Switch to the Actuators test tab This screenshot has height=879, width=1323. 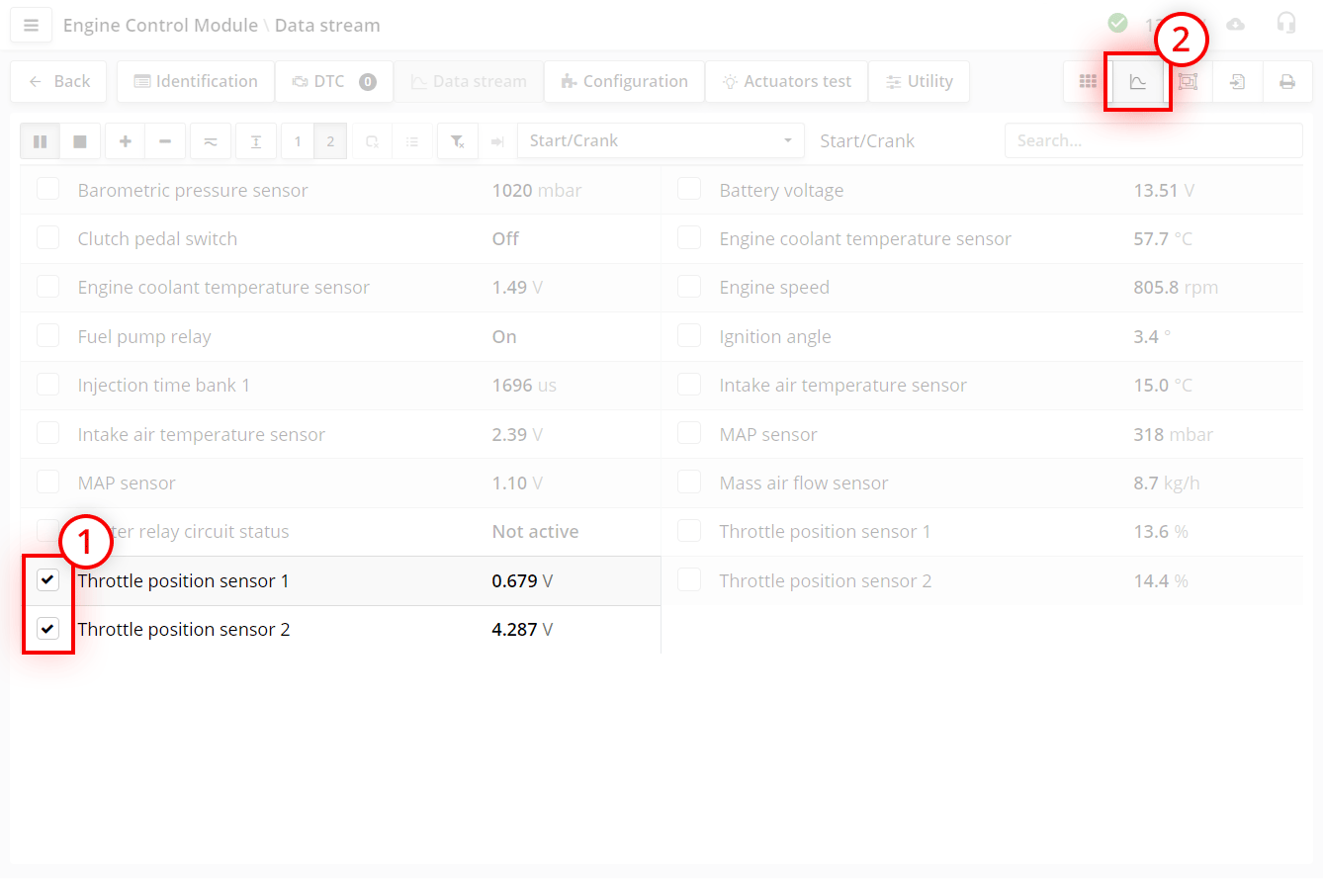click(x=786, y=81)
